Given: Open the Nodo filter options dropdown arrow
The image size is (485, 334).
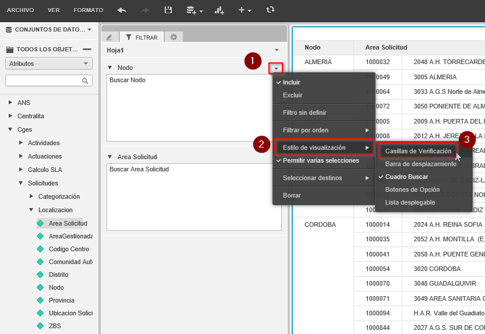Looking at the screenshot, I should click(276, 68).
